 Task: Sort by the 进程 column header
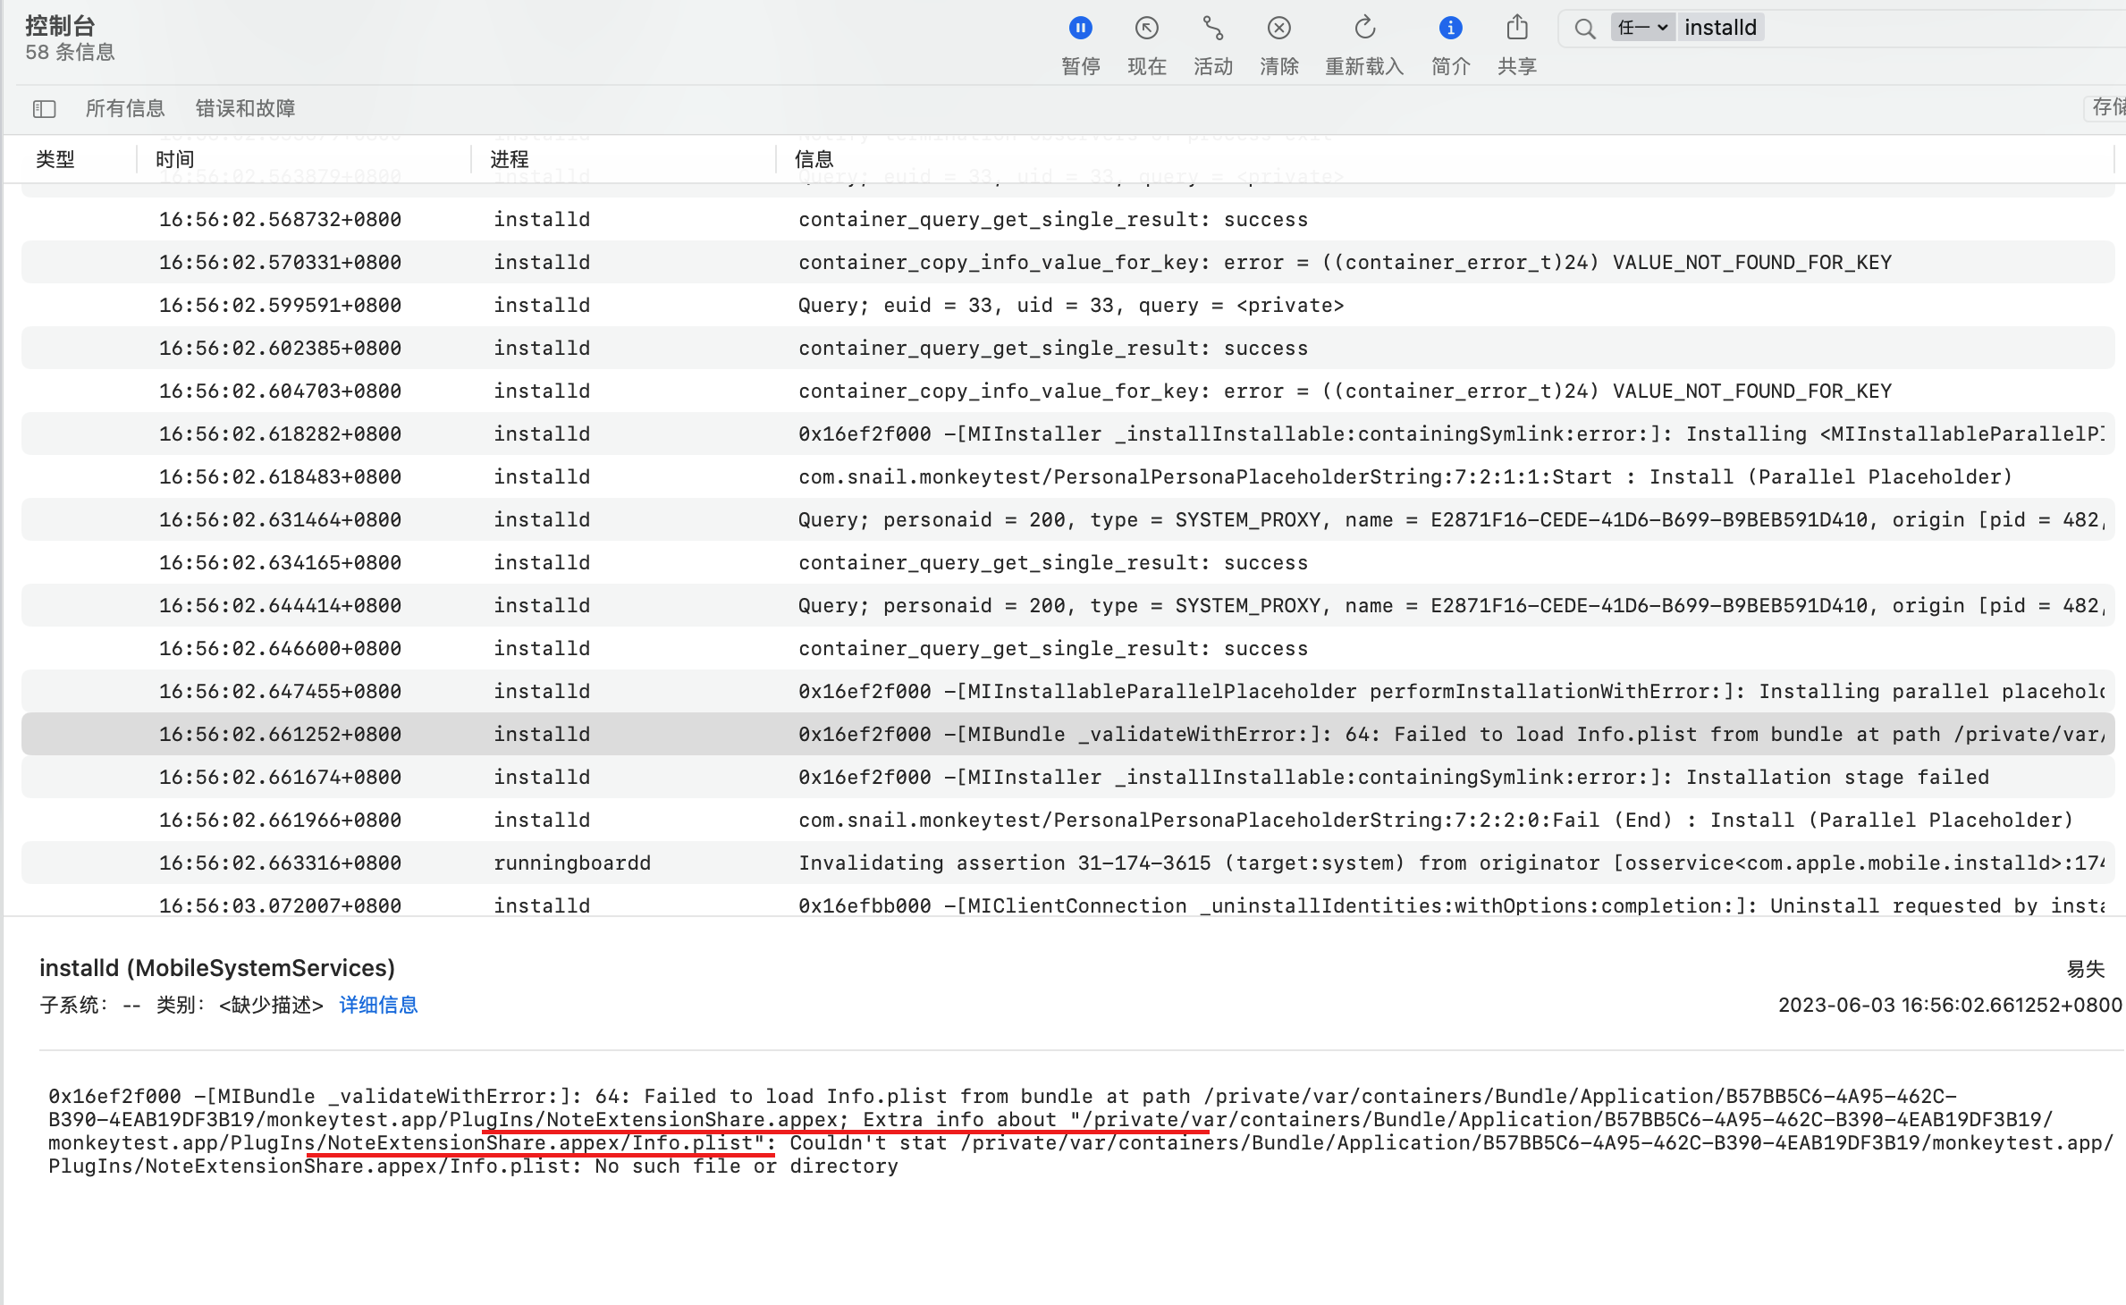point(510,159)
